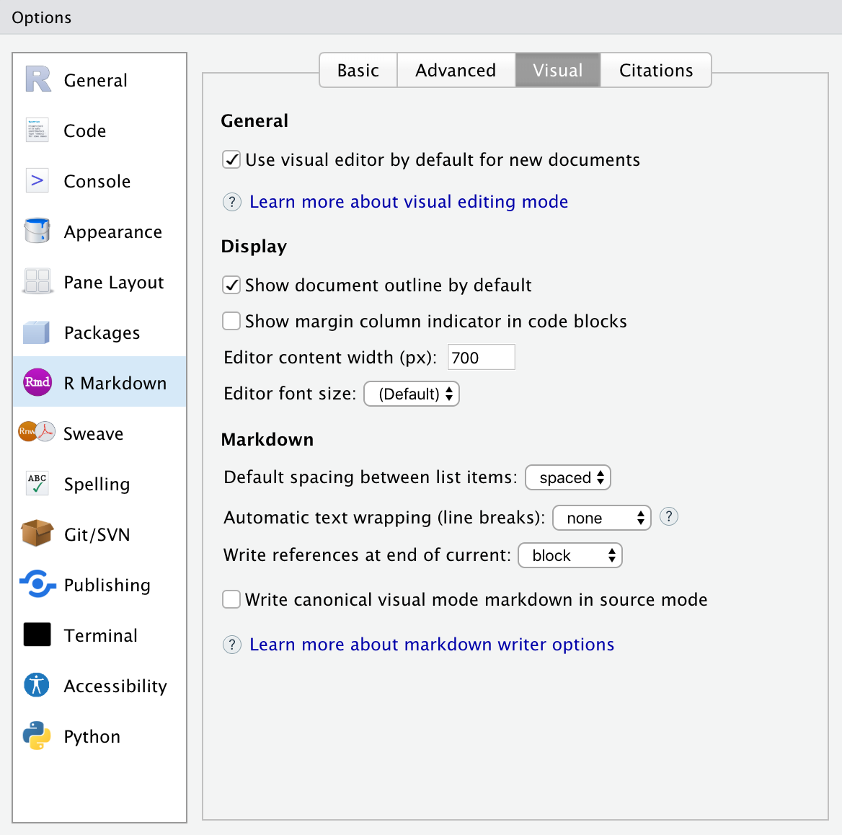842x835 pixels.
Task: Open the 'Editor font size' dropdown
Action: point(411,394)
